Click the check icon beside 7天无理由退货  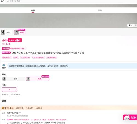[7, 123]
